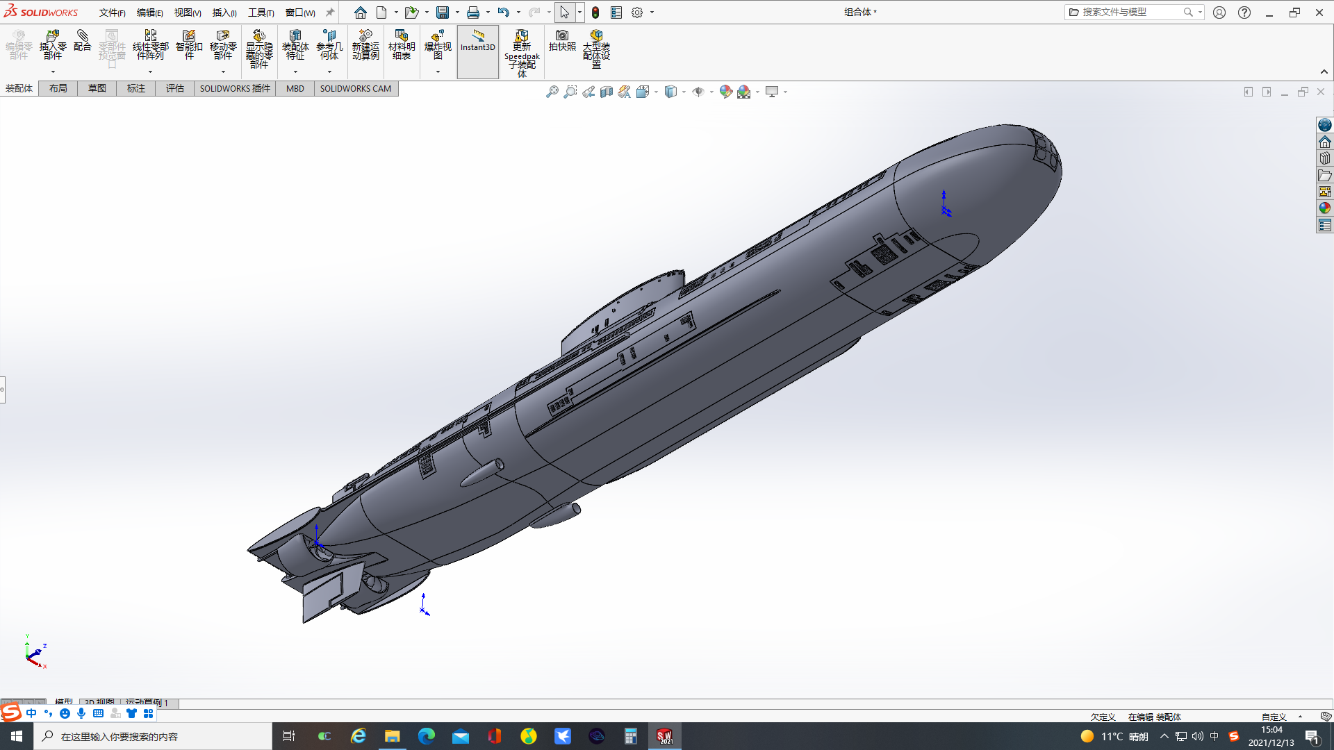Open the Design Library in task pane
The height and width of the screenshot is (750, 1334).
(1324, 158)
